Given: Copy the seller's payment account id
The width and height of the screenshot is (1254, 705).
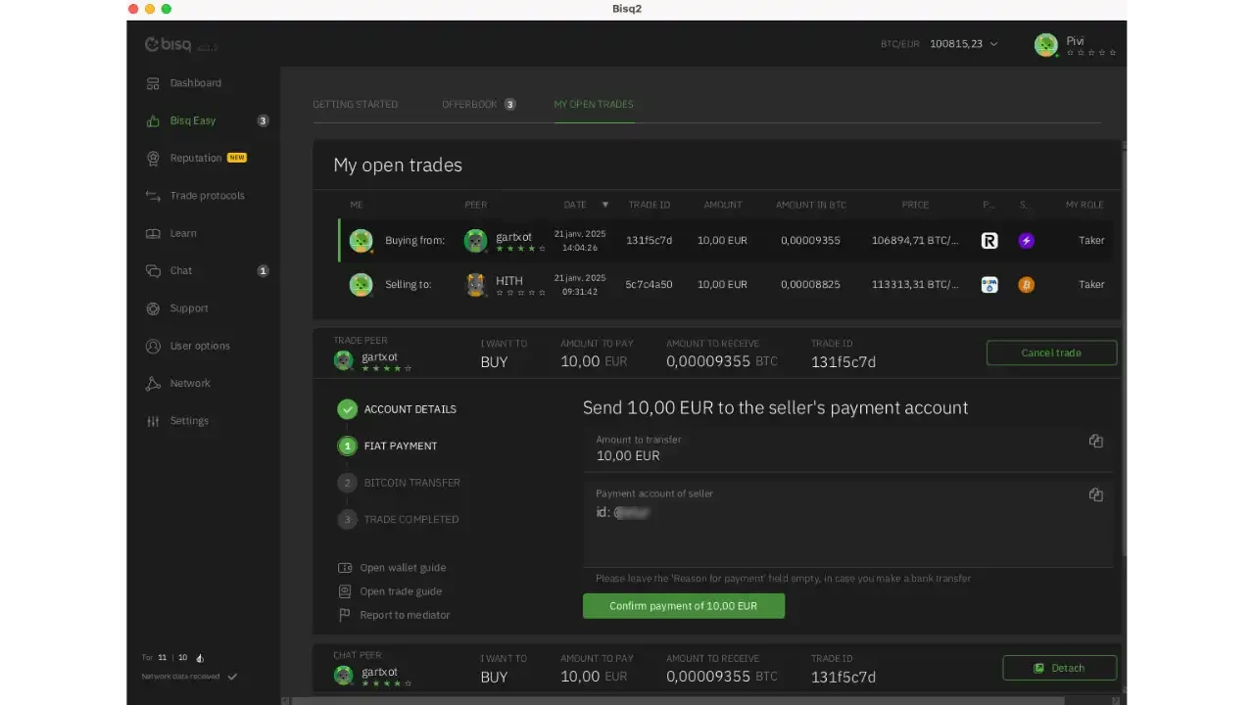Looking at the screenshot, I should pos(1095,495).
